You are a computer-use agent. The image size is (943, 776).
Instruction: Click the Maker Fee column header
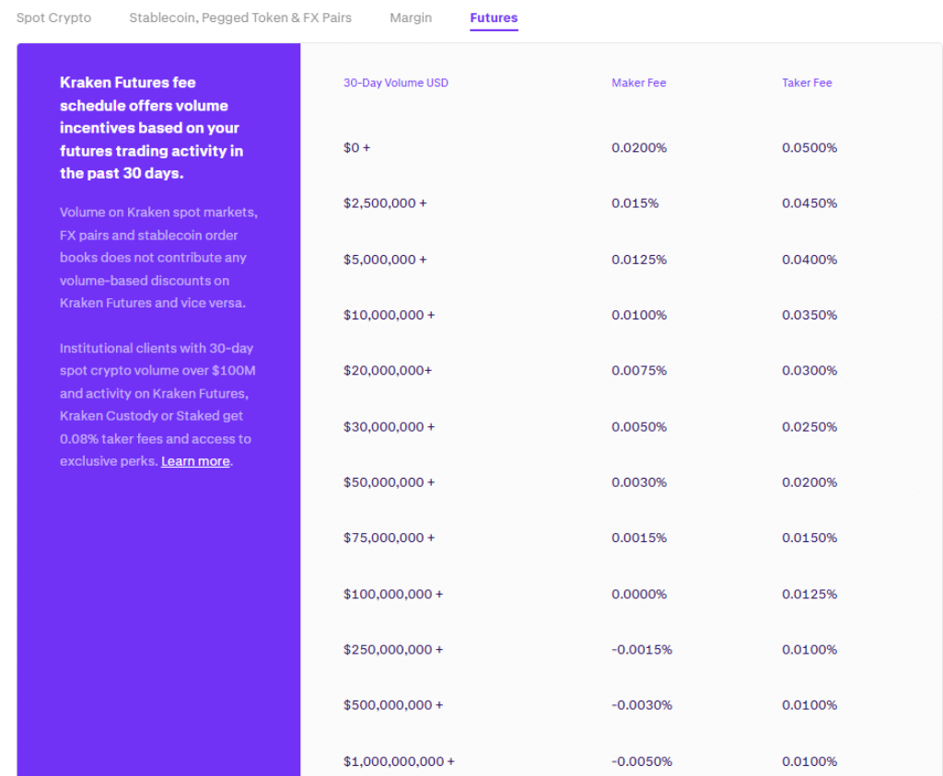tap(639, 83)
